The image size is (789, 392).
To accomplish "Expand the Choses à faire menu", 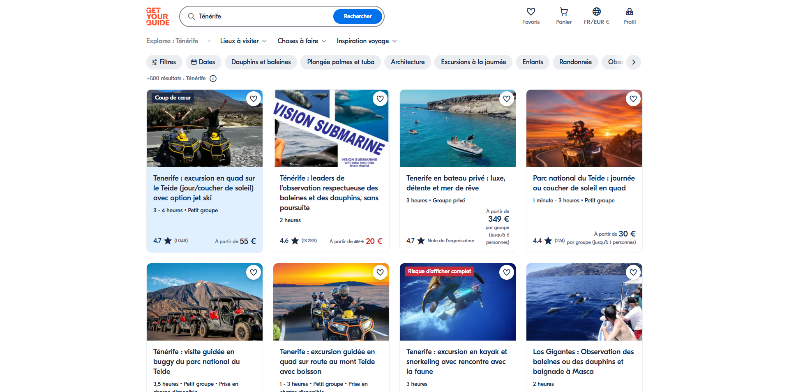I will pos(302,41).
